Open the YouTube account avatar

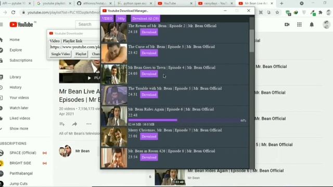[327, 24]
